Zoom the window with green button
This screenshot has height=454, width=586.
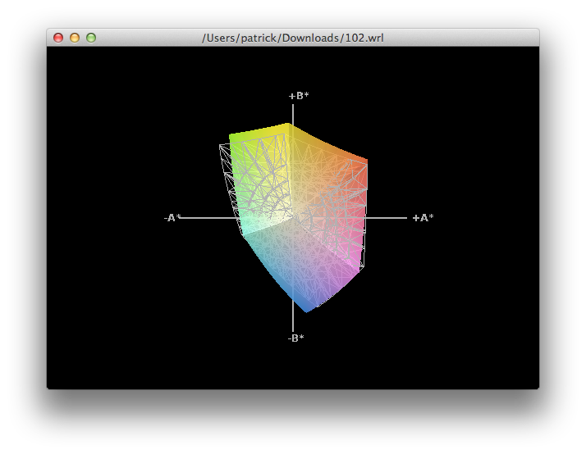pos(91,38)
